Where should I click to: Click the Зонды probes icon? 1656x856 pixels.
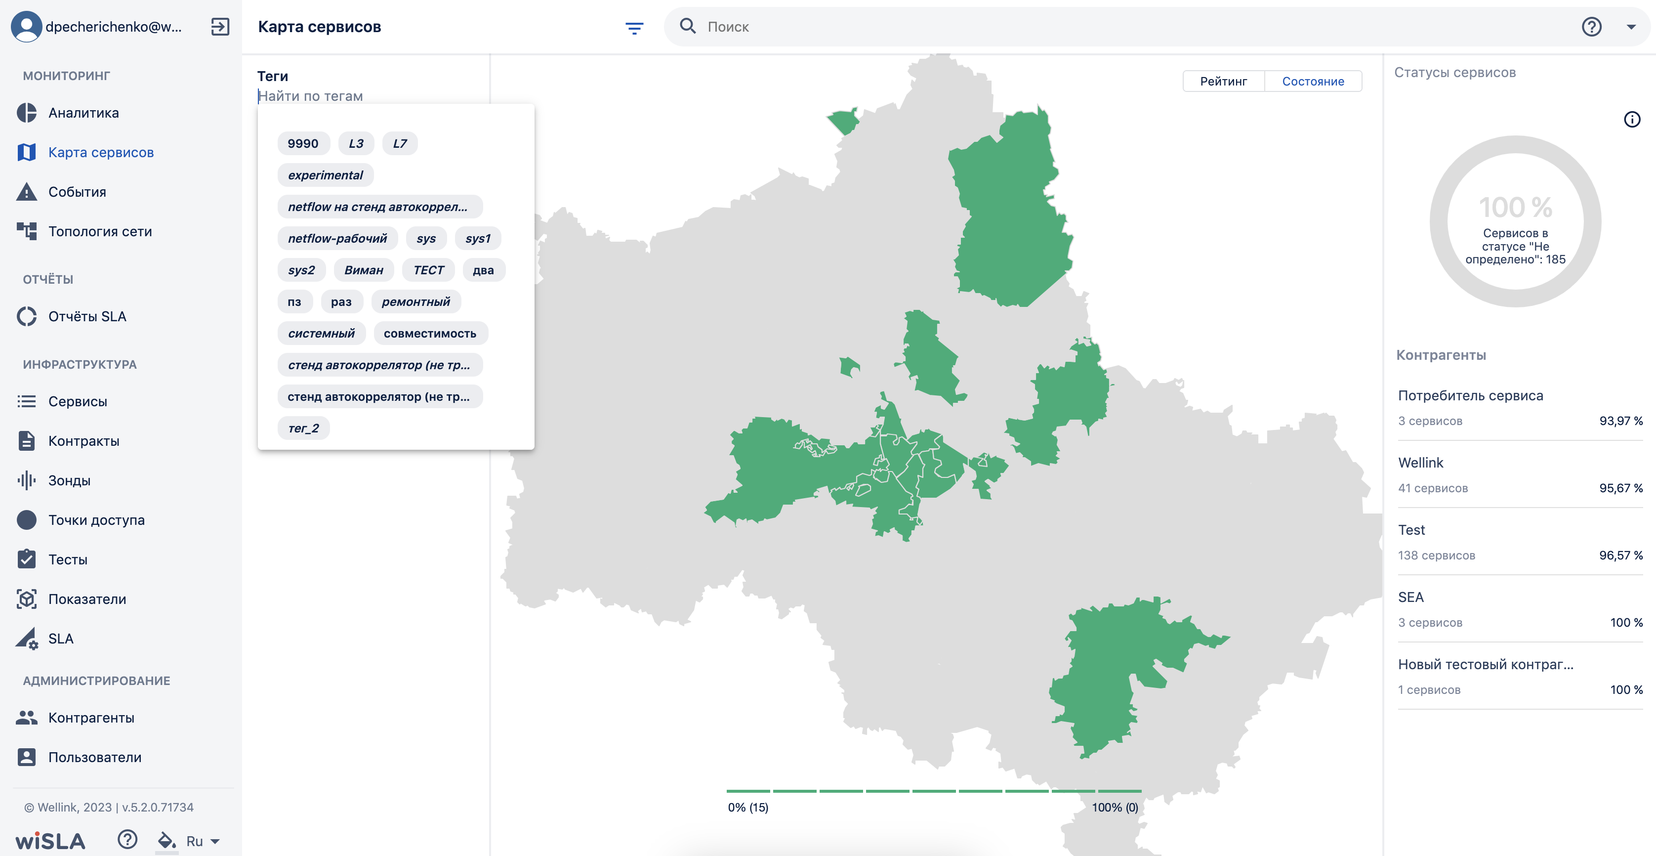point(26,480)
